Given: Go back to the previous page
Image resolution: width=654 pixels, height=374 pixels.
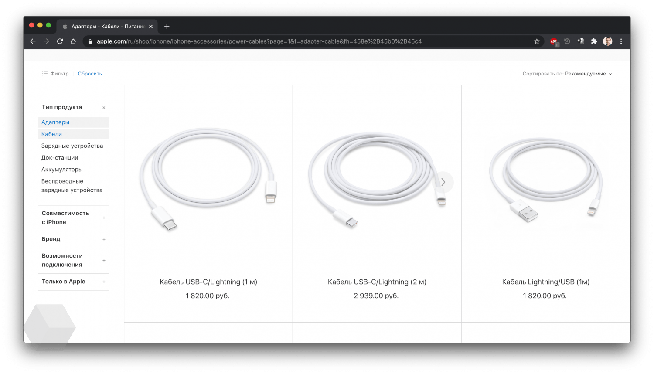Looking at the screenshot, I should (33, 41).
